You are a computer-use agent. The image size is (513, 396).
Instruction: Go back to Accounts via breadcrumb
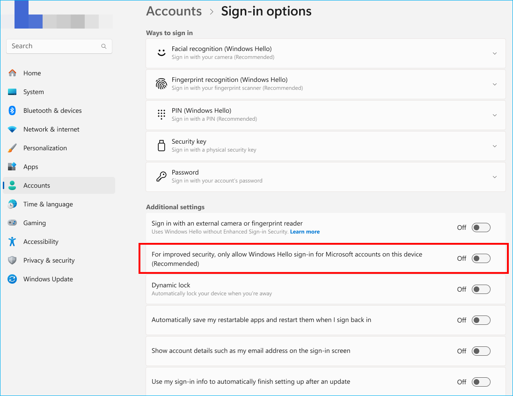[174, 11]
